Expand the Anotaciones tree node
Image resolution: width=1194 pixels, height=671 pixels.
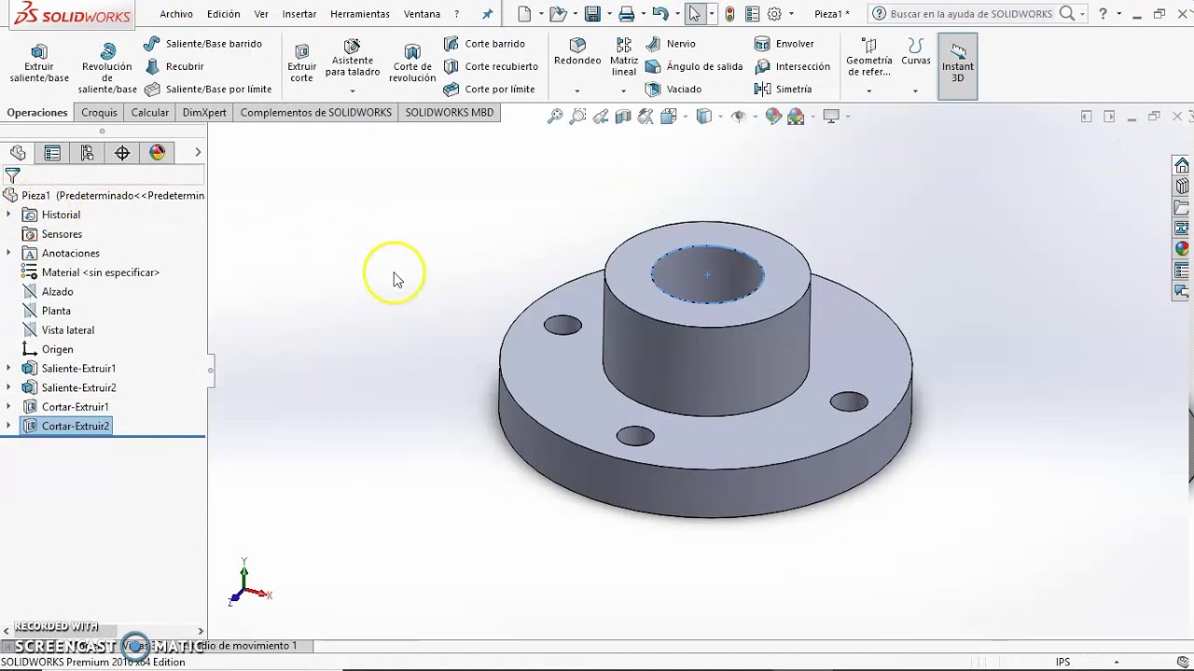9,253
